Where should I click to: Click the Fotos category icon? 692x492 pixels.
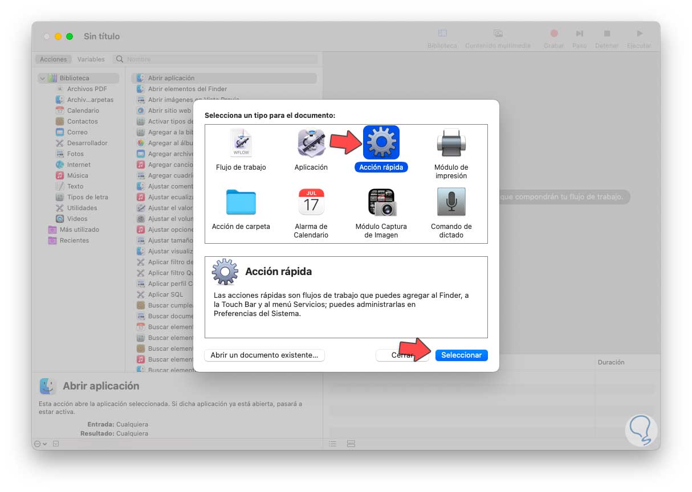60,154
